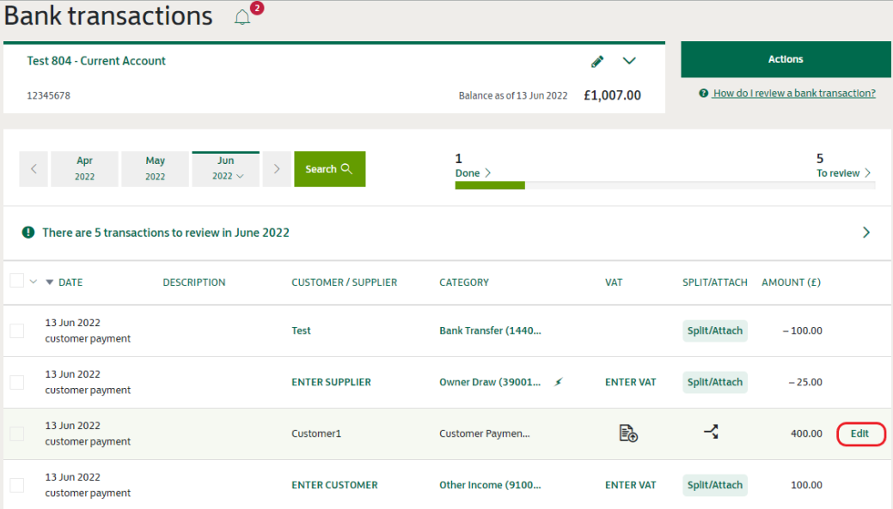The image size is (893, 509).
Task: Expand the 5 transactions to review banner
Action: pos(865,233)
